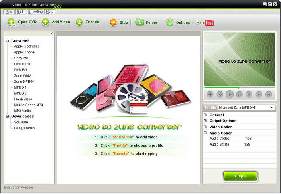Screen dimensions: 281x194
Task: Select Zune MPEG4 profile
Action: tap(24, 81)
